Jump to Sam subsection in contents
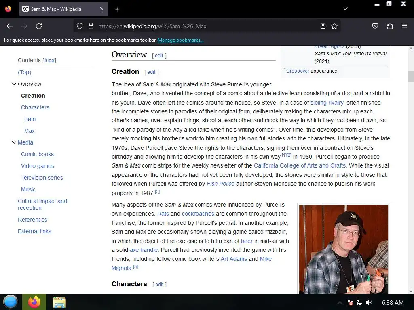Screen dimensions: 414x310 click(30, 119)
